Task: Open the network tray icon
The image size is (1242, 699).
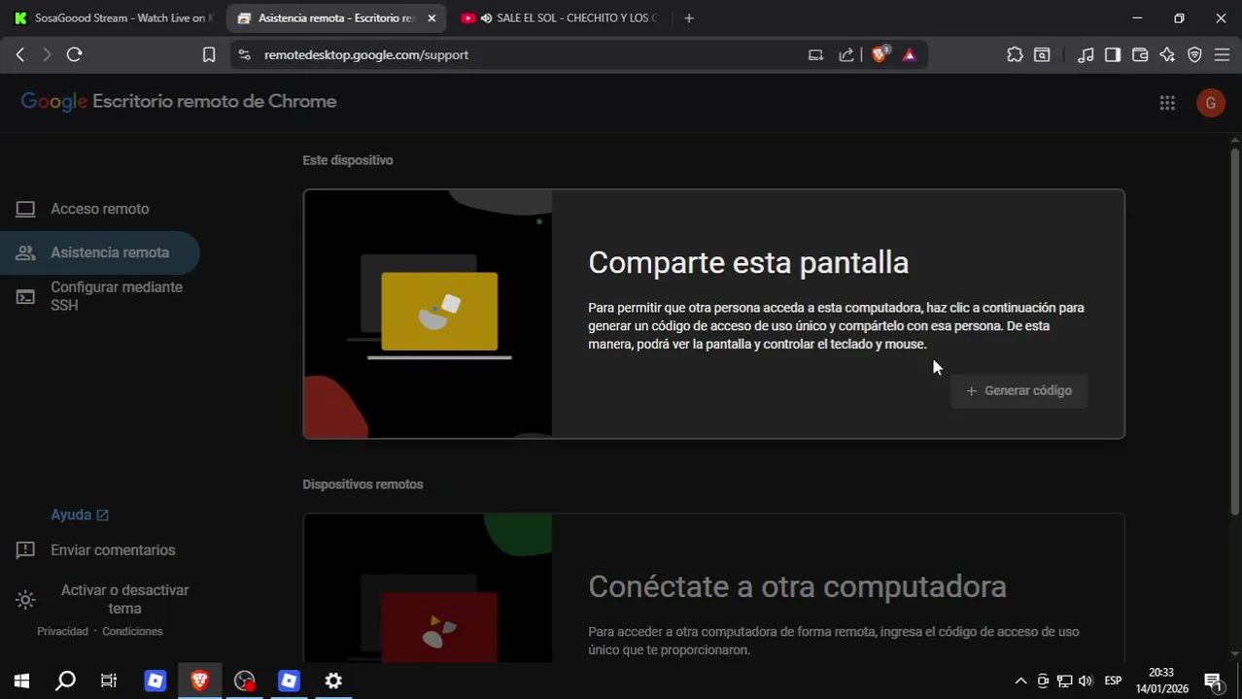Action: (x=1064, y=681)
